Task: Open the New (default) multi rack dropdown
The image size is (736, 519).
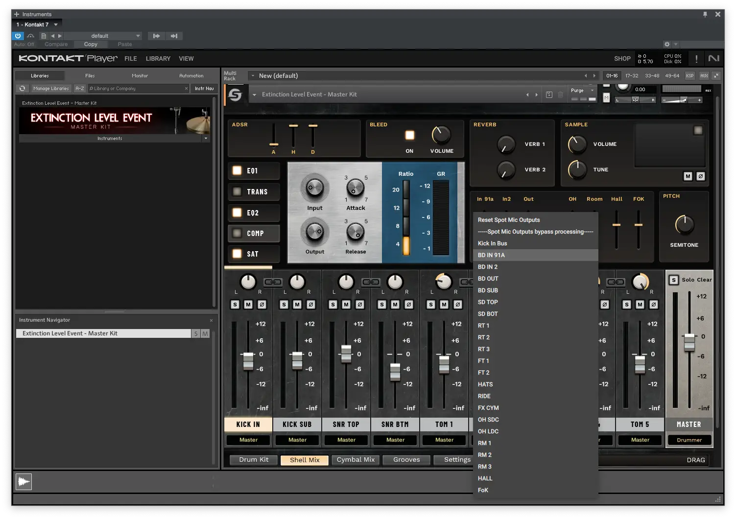Action: pyautogui.click(x=420, y=76)
